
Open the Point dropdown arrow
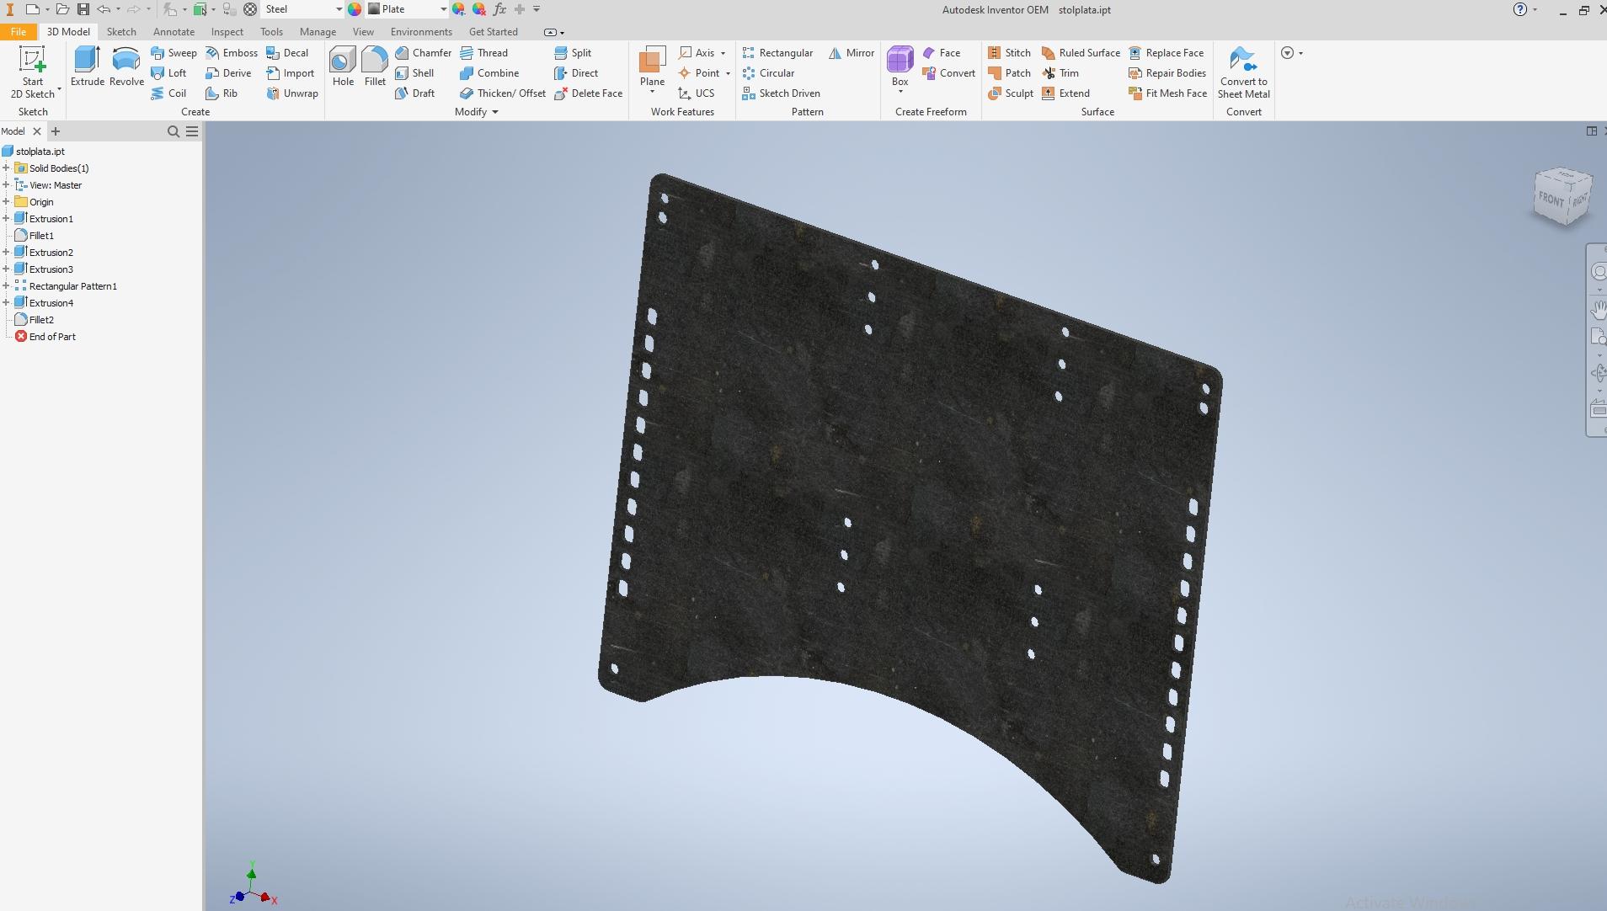(728, 73)
